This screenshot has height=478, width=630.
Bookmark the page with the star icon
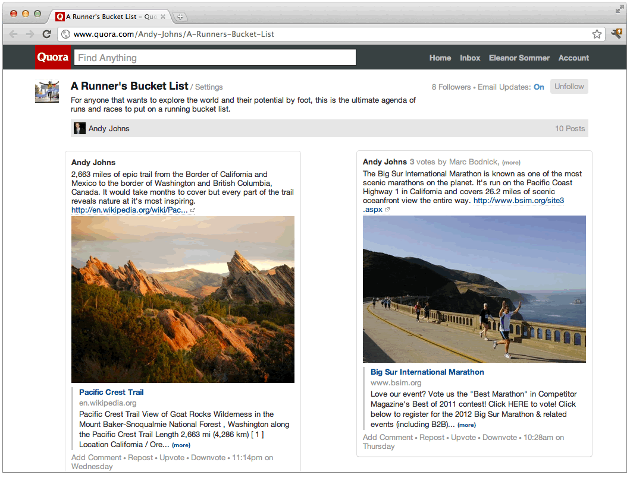(x=597, y=34)
